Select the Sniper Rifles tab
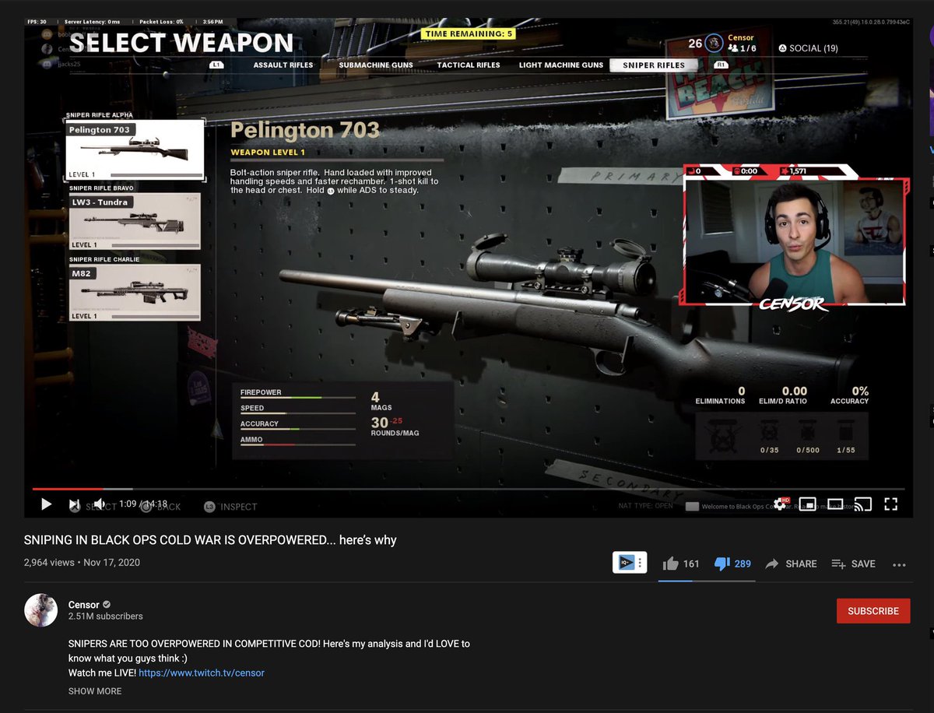 click(654, 65)
